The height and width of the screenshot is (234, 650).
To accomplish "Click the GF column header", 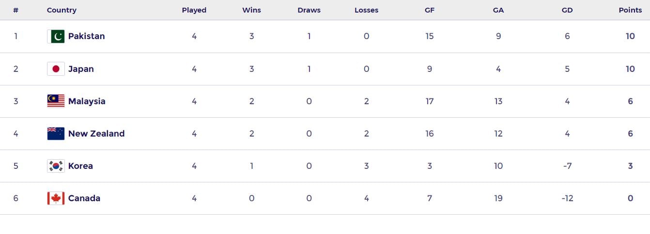I will click(x=430, y=10).
